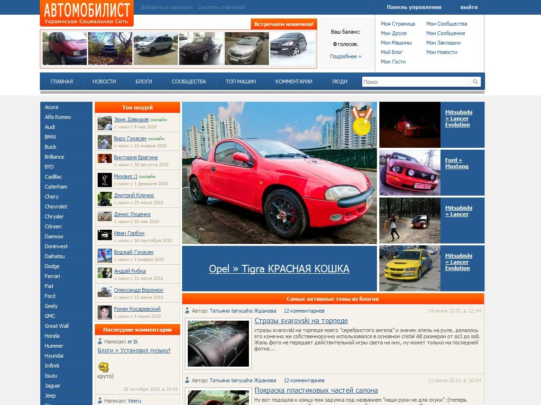The image size is (541, 405).
Task: Click the avatar of Иван Горбун
Action: tap(104, 235)
